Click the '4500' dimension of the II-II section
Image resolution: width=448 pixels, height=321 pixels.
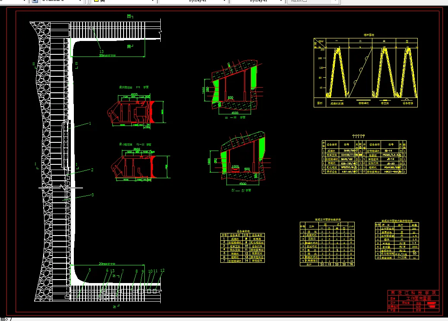(x=235, y=113)
